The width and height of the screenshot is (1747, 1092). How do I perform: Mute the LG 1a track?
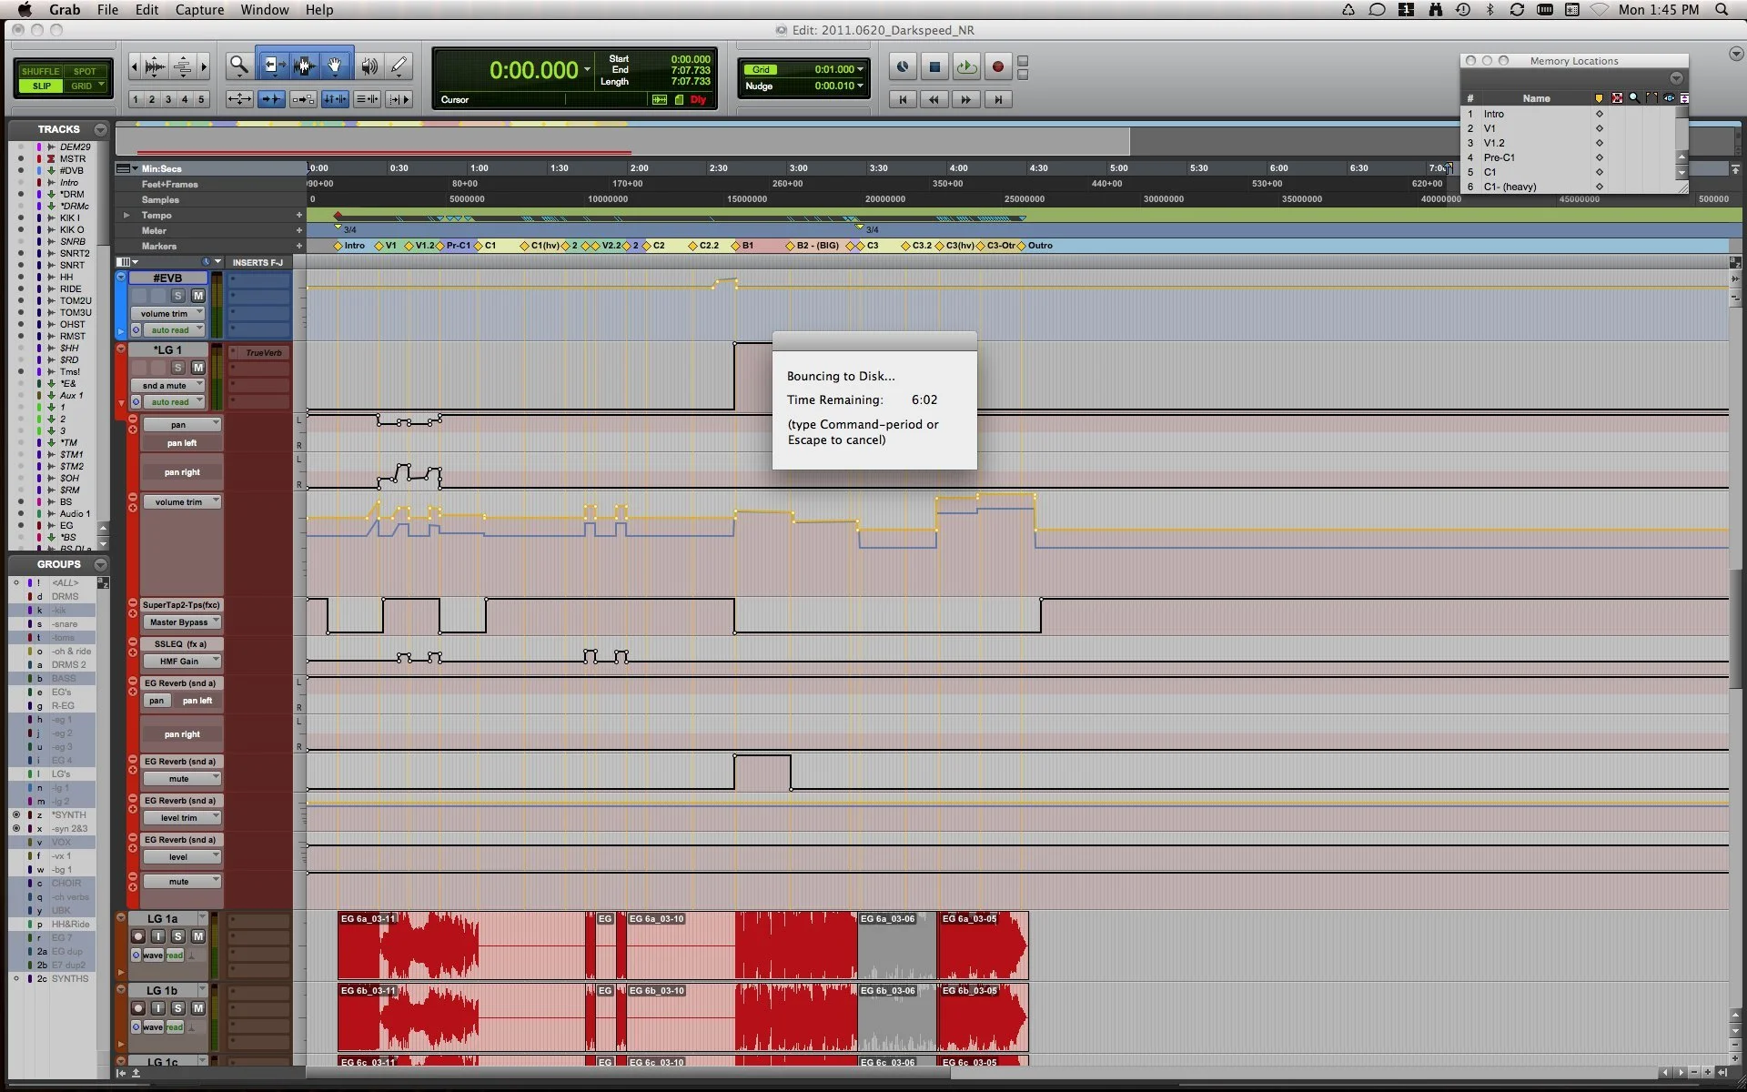click(x=197, y=936)
